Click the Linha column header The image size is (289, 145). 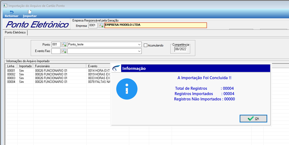point(12,66)
